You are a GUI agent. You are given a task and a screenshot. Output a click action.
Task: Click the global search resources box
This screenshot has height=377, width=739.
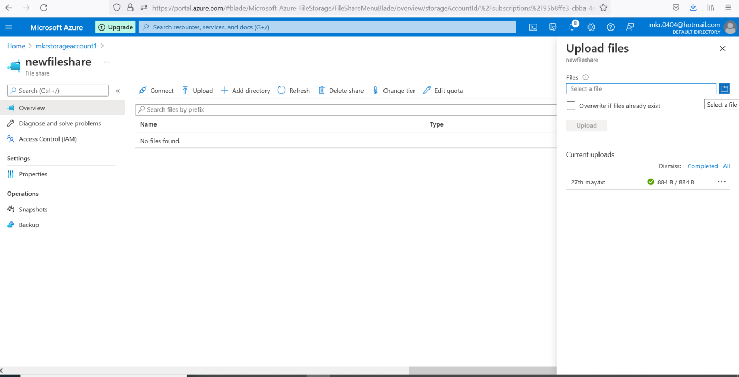click(327, 27)
